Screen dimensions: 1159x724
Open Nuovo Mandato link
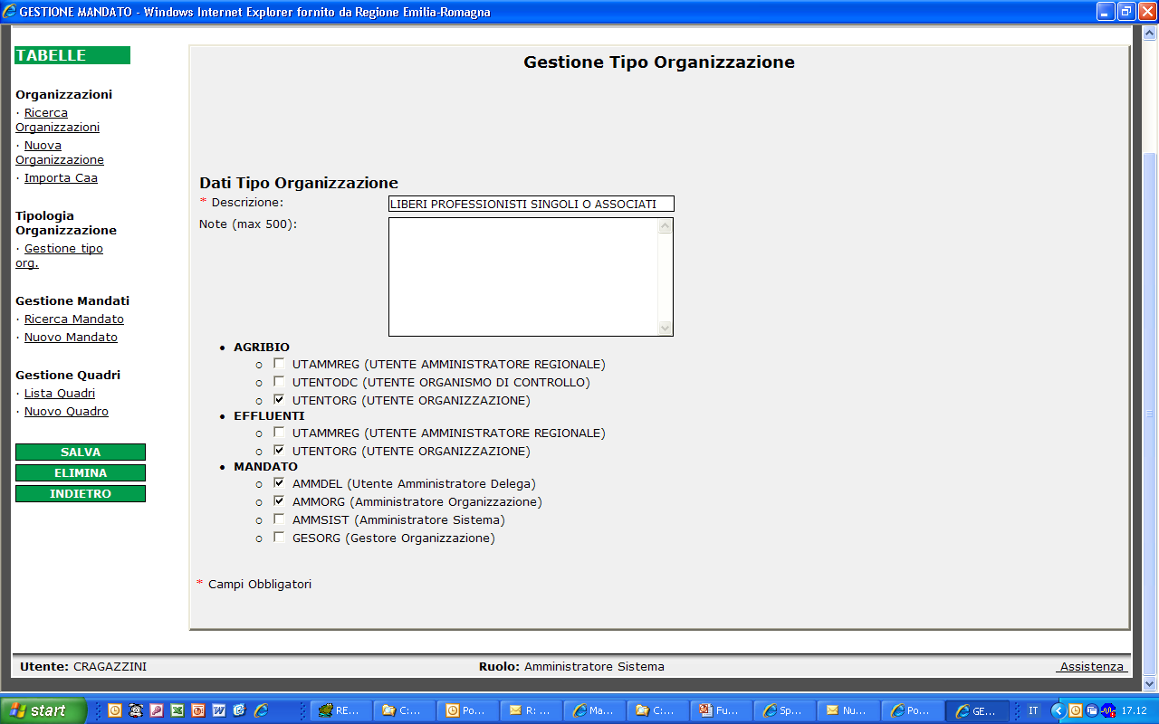[x=71, y=338]
